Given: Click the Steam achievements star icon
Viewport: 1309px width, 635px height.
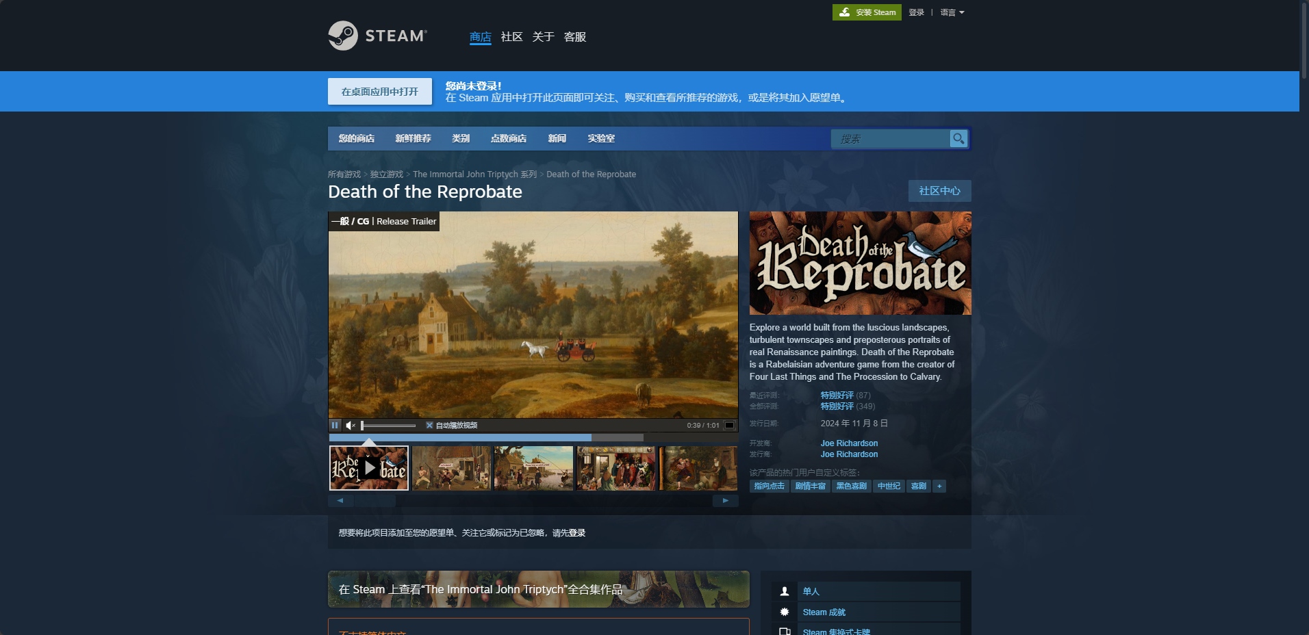Looking at the screenshot, I should point(785,612).
